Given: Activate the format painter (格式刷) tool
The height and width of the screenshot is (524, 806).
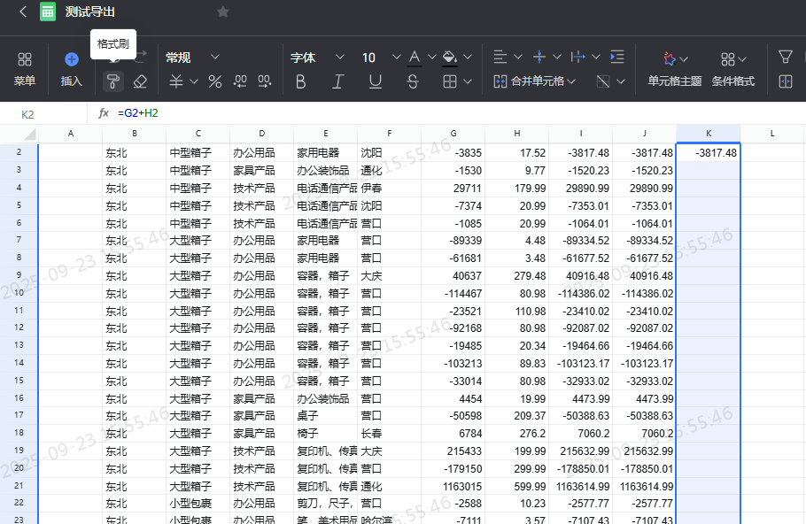Looking at the screenshot, I should point(113,81).
